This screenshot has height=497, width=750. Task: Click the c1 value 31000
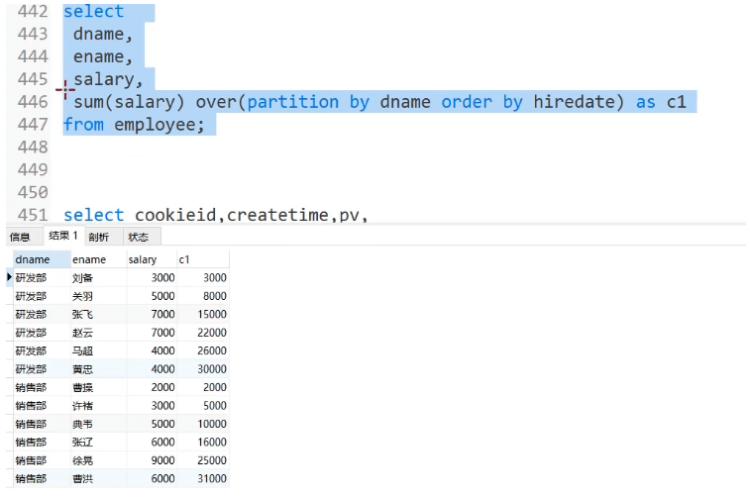point(212,478)
